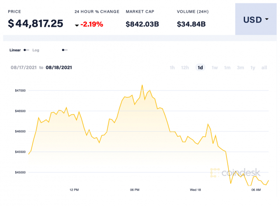Select the 1m time range
Viewport: 280px width, 206px height.
[227, 68]
